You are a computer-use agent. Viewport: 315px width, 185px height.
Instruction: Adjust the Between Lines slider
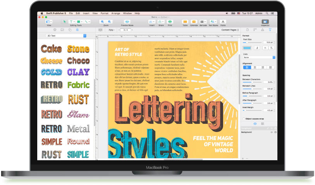point(252,89)
